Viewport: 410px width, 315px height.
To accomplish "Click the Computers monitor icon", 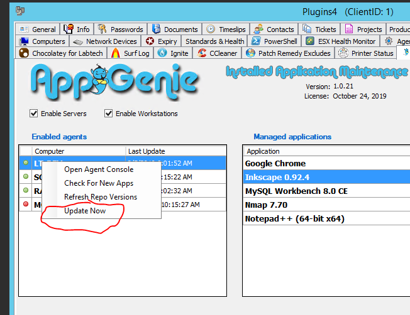I will 24,41.
